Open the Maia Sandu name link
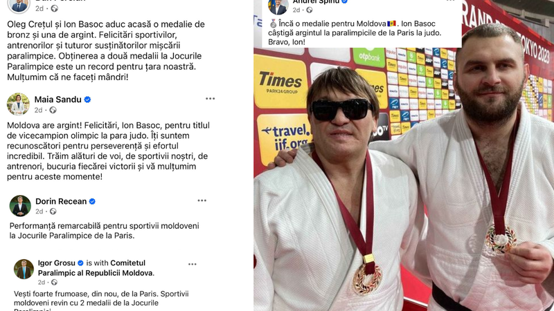554x311 pixels. click(x=58, y=100)
